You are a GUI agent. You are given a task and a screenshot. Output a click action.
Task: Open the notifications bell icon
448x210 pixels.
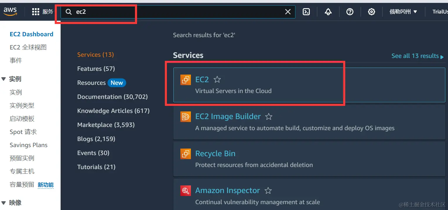click(328, 12)
